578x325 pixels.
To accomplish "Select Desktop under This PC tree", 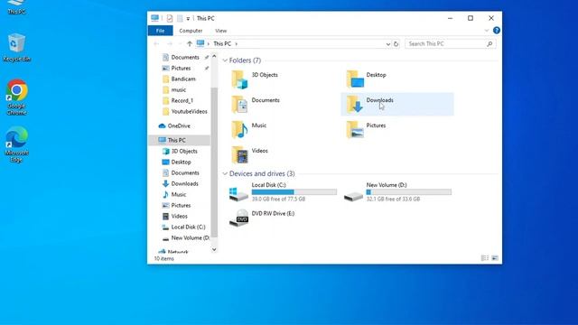I will coord(181,162).
